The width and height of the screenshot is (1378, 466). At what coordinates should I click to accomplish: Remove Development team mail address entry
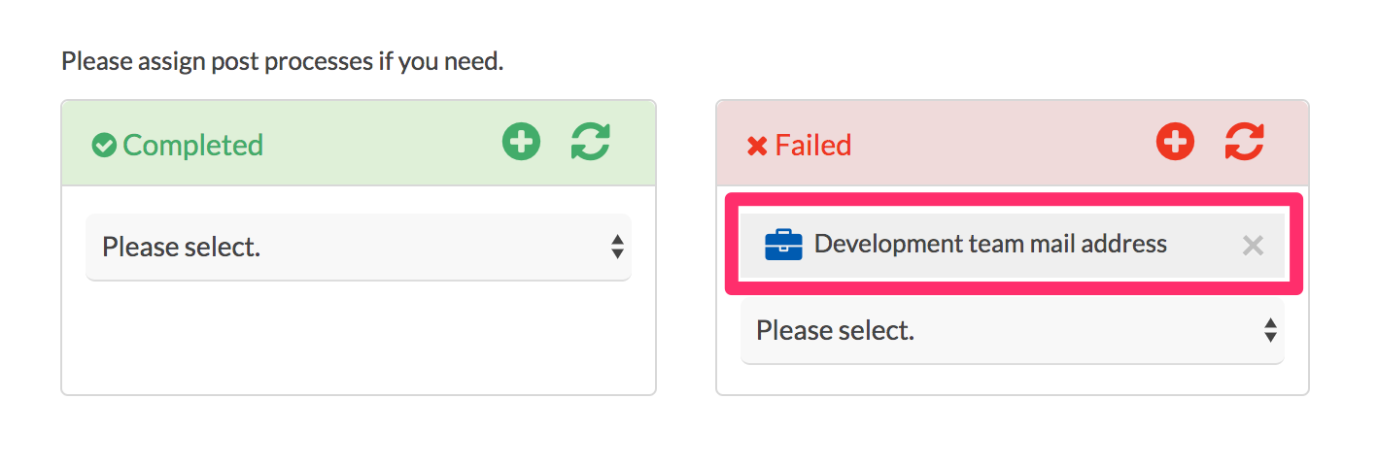[1253, 246]
